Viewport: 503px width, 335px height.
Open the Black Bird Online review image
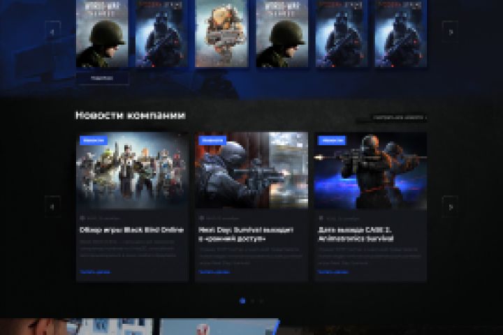click(x=132, y=170)
